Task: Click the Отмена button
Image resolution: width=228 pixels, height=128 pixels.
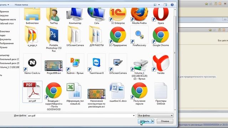Action: click(165, 121)
